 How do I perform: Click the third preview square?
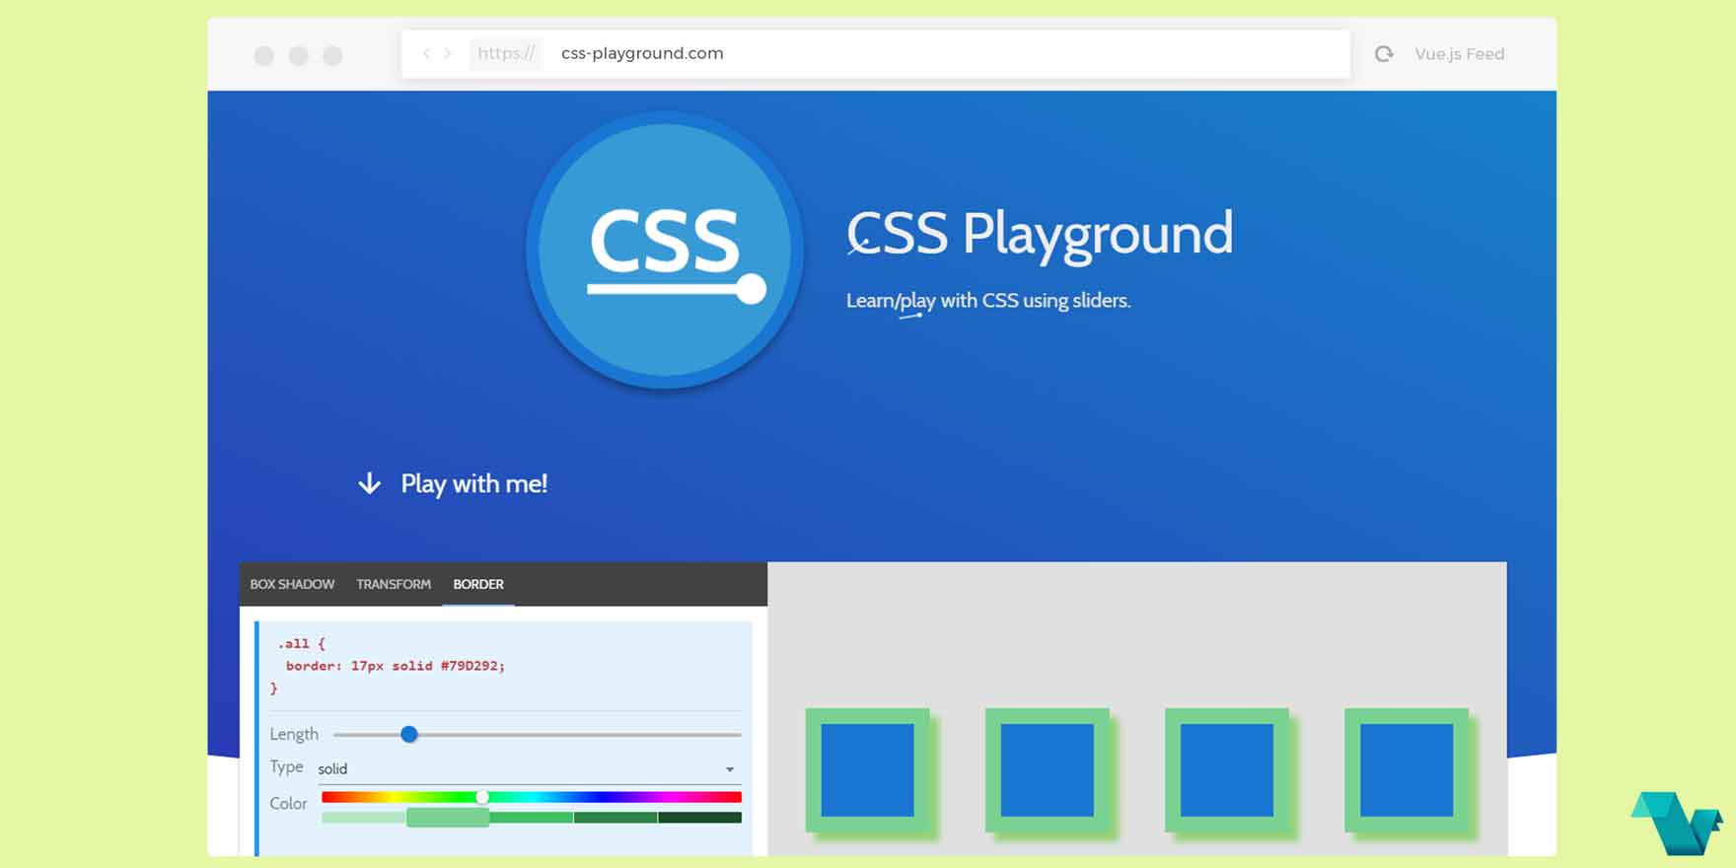[x=1227, y=770]
